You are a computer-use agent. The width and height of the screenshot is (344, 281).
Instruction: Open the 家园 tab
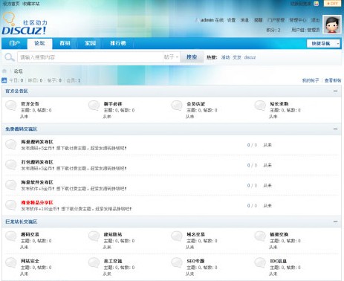tap(91, 43)
